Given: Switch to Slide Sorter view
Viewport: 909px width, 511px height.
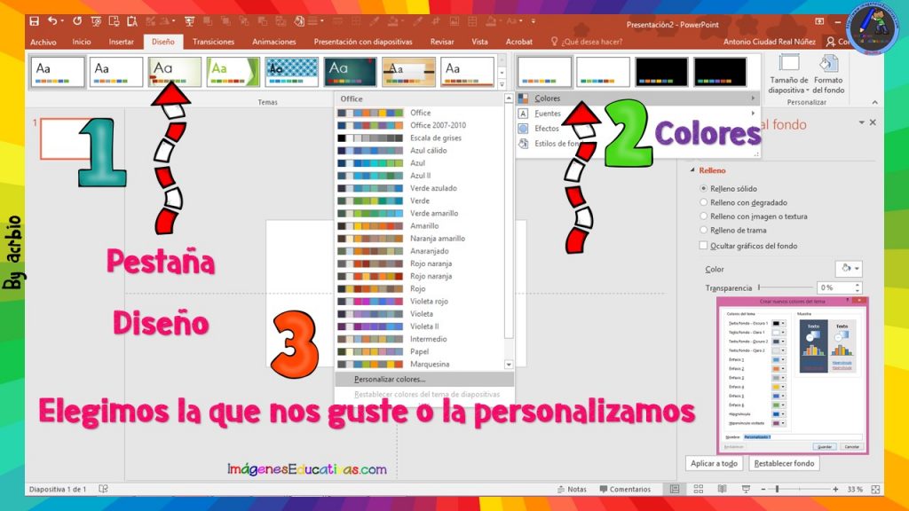Looking at the screenshot, I should pyautogui.click(x=699, y=489).
